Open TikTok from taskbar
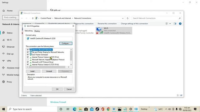The image size is (200, 112). 97,109
